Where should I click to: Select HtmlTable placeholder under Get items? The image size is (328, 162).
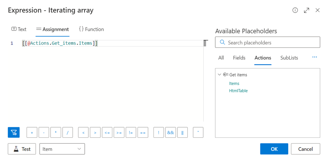238,91
